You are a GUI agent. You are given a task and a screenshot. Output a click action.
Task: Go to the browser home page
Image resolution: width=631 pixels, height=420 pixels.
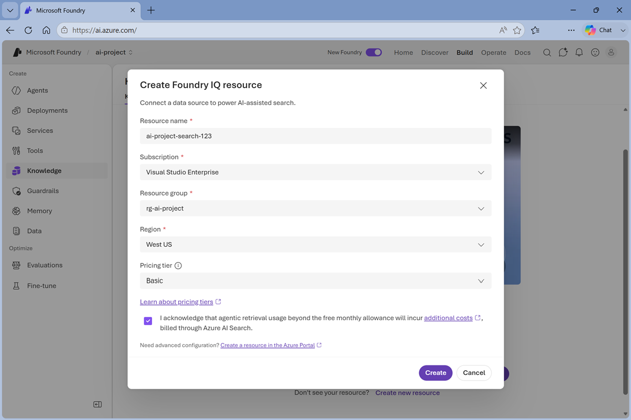pyautogui.click(x=46, y=30)
